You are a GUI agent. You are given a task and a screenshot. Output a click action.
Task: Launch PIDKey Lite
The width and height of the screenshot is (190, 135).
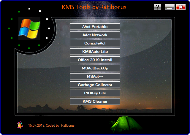[x=95, y=93]
